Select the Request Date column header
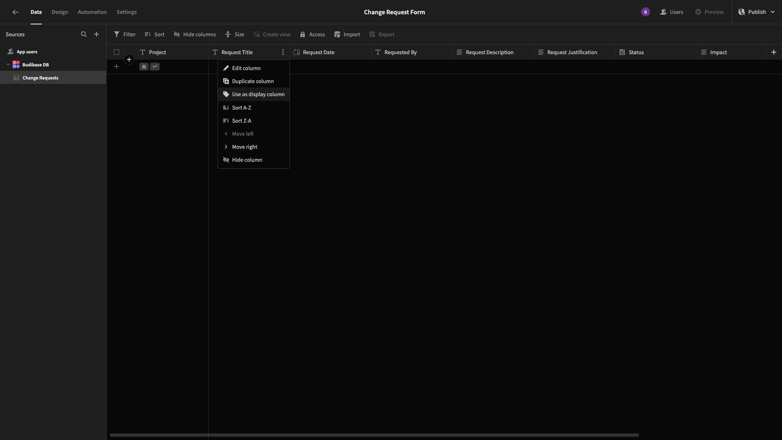 pos(330,52)
